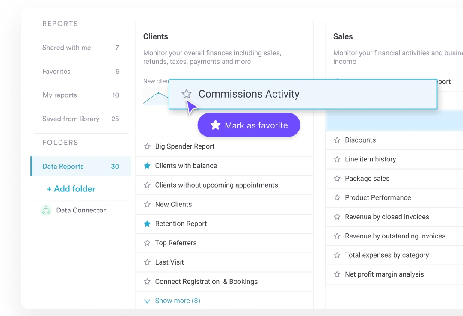Mark Net profit margin analysis star
The image size is (463, 316).
coord(337,274)
